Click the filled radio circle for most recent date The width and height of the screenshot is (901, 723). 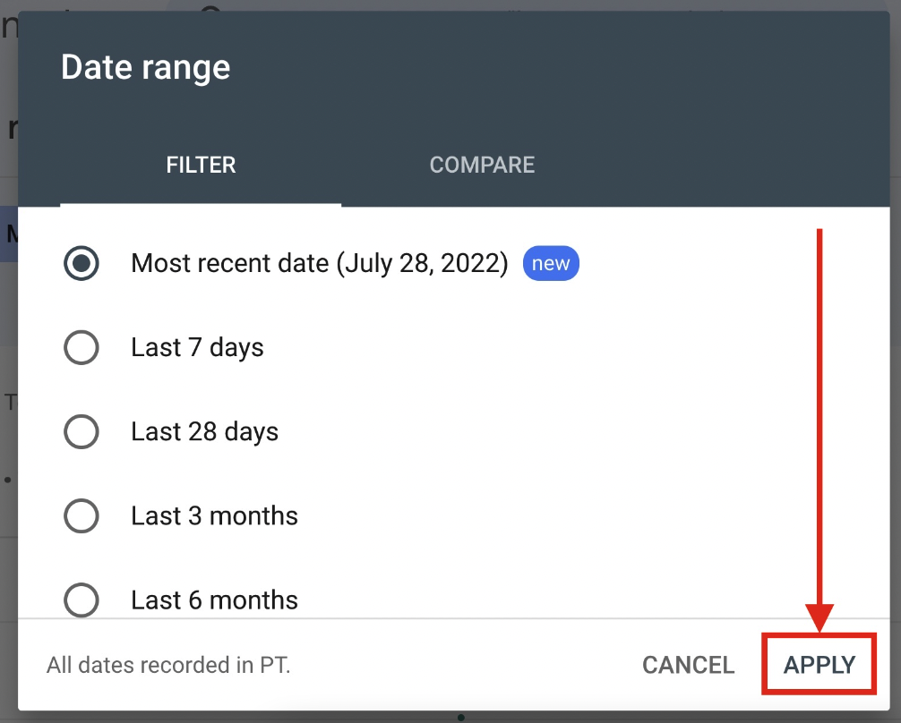(82, 263)
